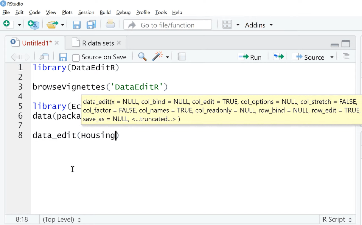Focus the Go to file/function field
Image resolution: width=362 pixels, height=225 pixels.
coord(168,25)
